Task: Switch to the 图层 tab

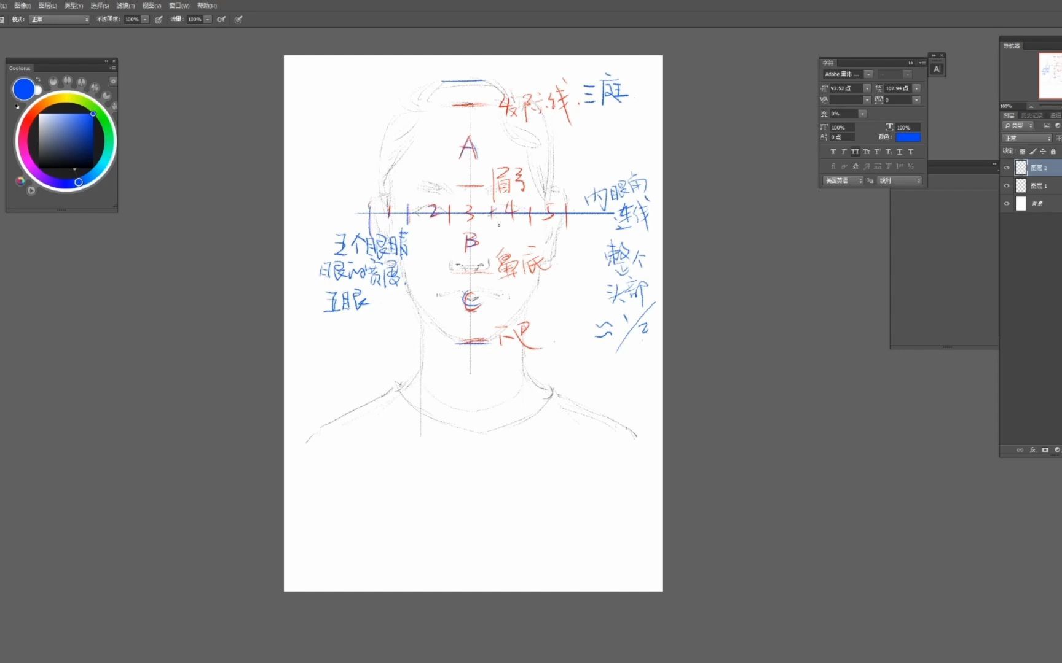Action: 1009,115
